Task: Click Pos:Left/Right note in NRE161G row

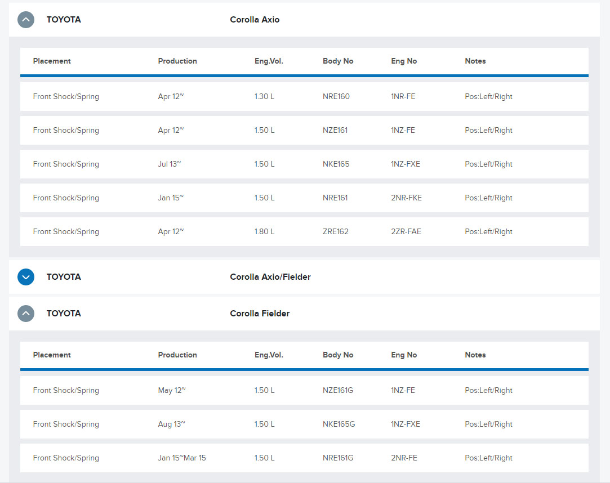Action: point(488,458)
